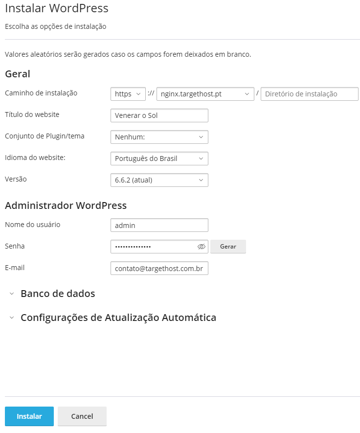Focus the E-mail input field
Image resolution: width=360 pixels, height=433 pixels.
pyautogui.click(x=159, y=268)
